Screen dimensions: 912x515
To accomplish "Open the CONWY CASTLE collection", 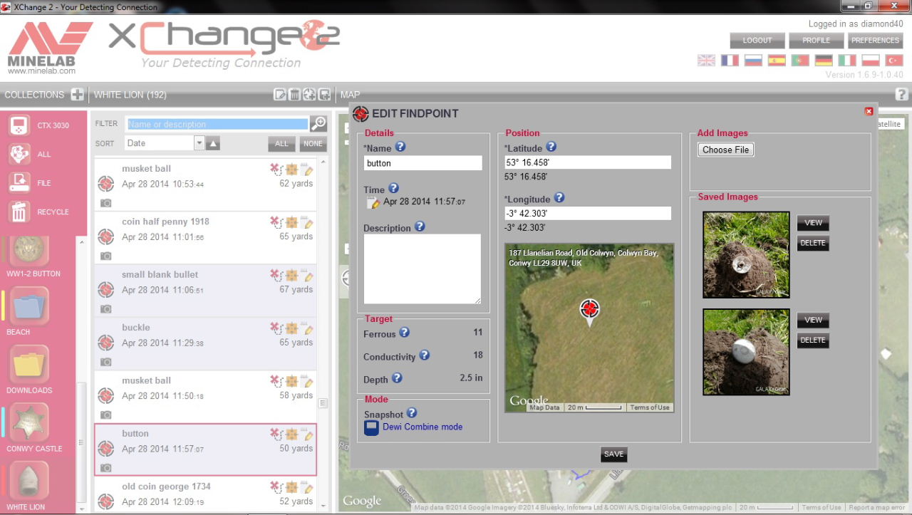I will pos(29,422).
